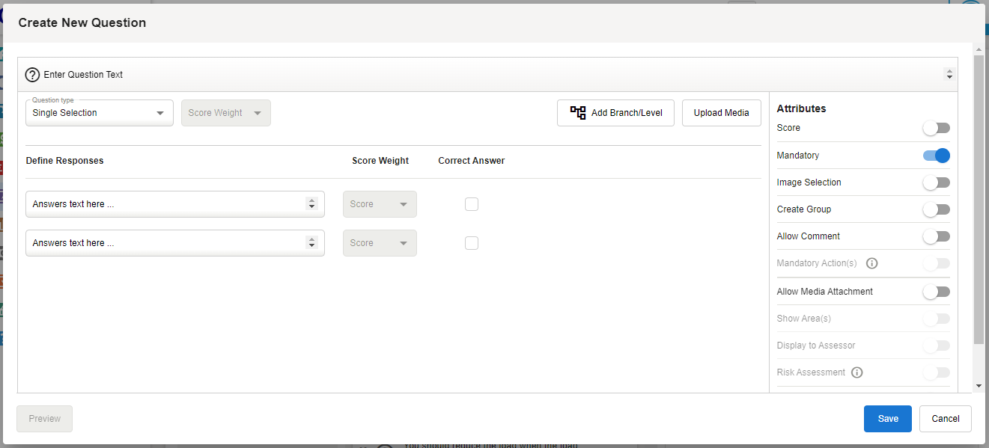
Task: Click the info icon next to Mandatory Action(s)
Action: pos(871,263)
